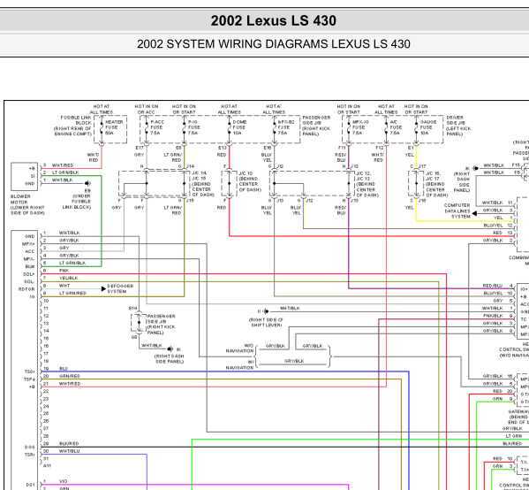Click the BLU wire label at pin 19

click(64, 369)
